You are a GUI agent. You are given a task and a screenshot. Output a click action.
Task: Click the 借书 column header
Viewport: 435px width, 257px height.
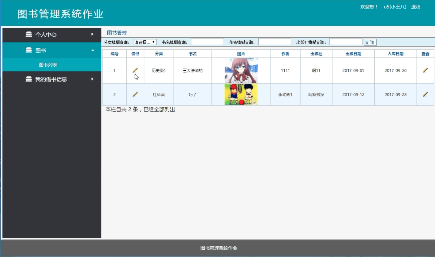tap(135, 54)
